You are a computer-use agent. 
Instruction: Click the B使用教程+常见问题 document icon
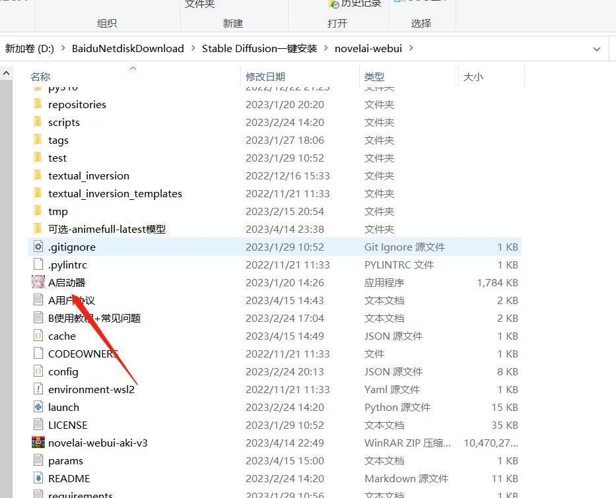38,317
